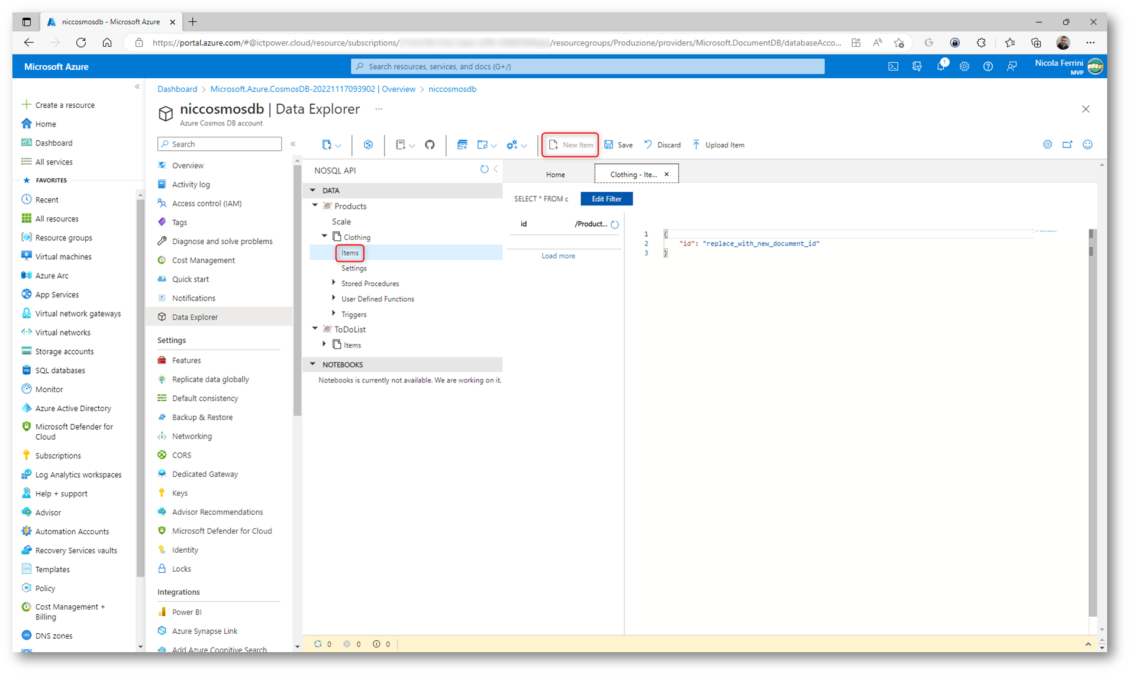Expand the ToDoList Items container
Screen dimensions: 1132x677
(x=324, y=344)
